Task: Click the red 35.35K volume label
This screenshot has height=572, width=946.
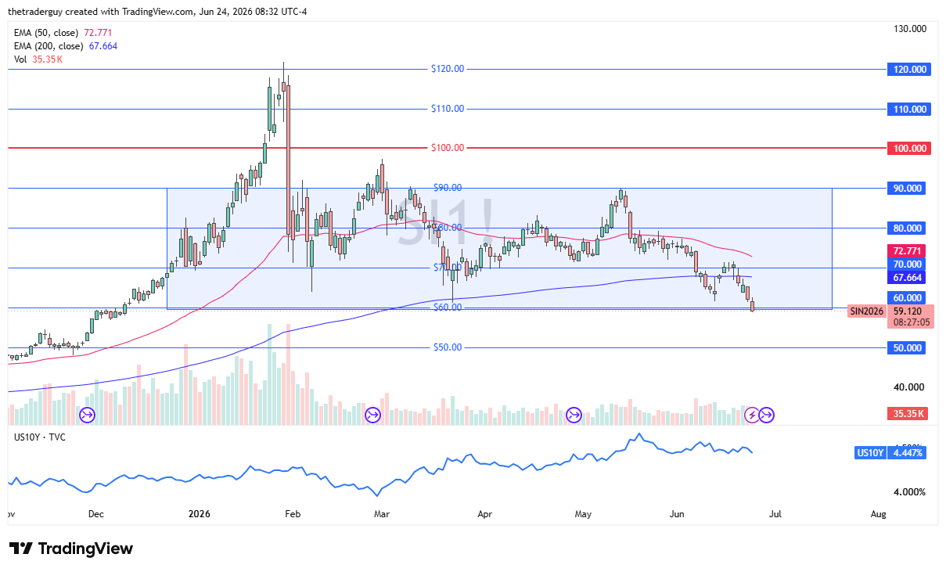Action: click(x=907, y=414)
